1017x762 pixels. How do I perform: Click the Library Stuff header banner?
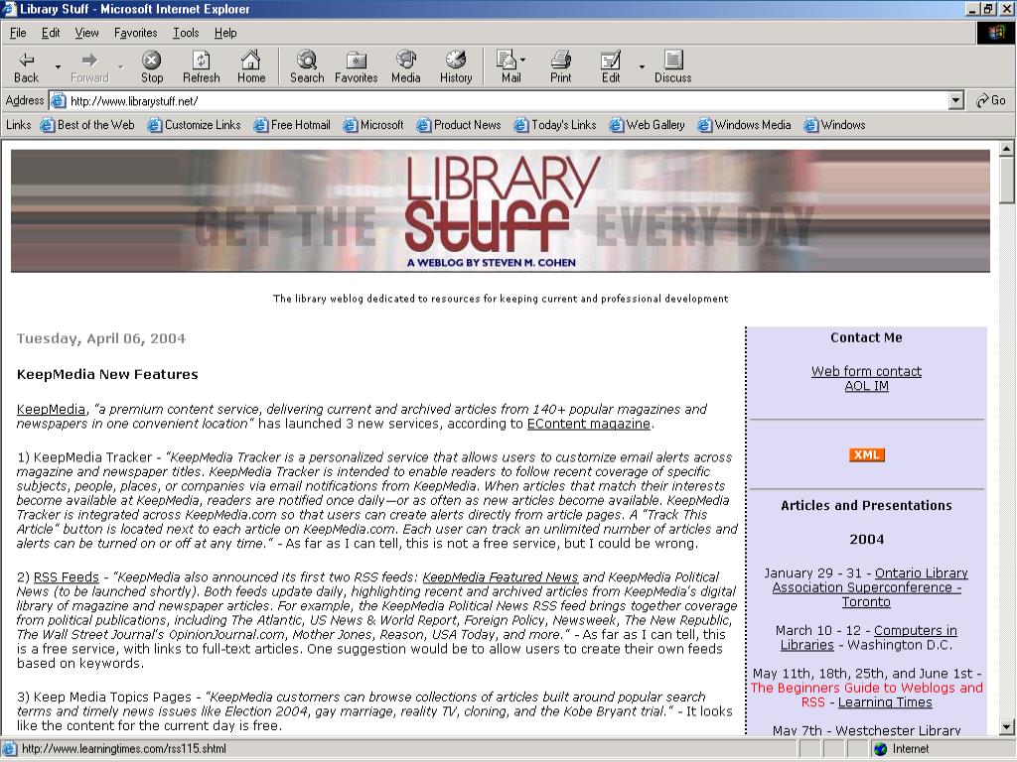tap(501, 211)
